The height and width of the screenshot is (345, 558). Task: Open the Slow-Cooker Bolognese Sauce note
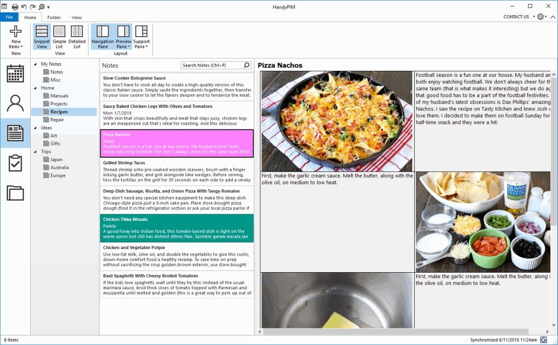click(x=177, y=86)
